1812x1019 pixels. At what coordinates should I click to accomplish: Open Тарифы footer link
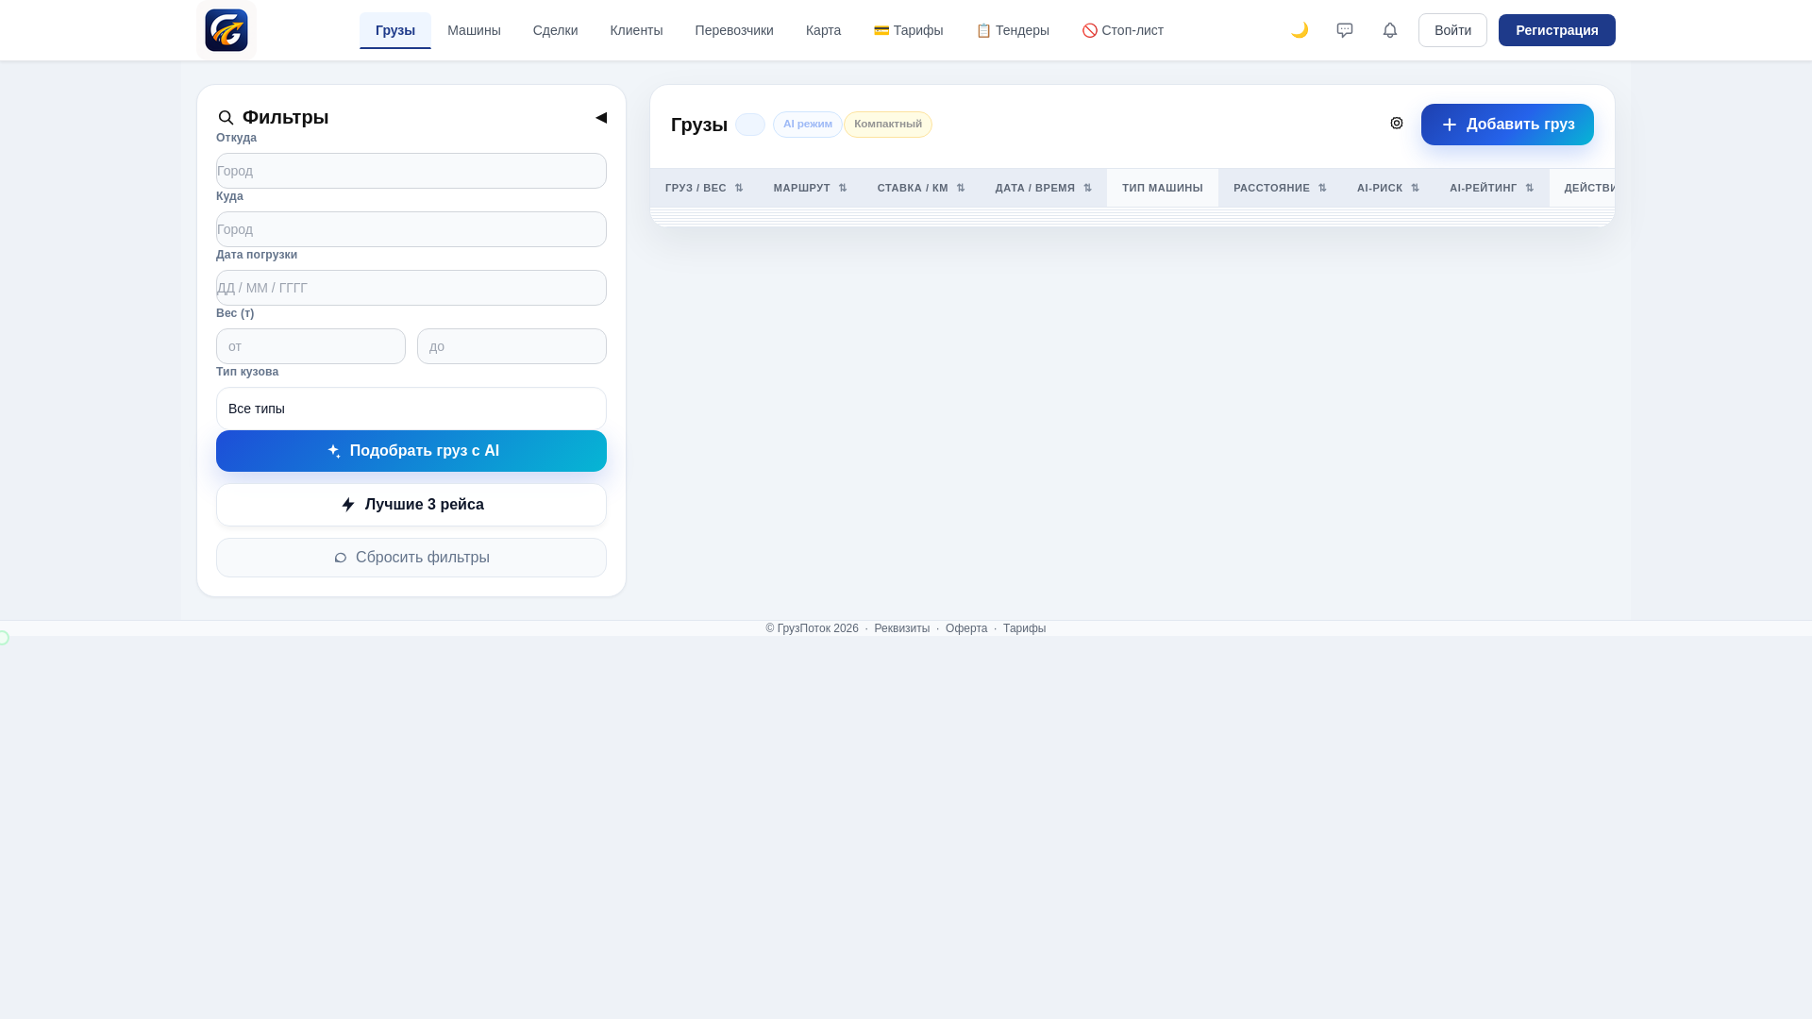1024,628
